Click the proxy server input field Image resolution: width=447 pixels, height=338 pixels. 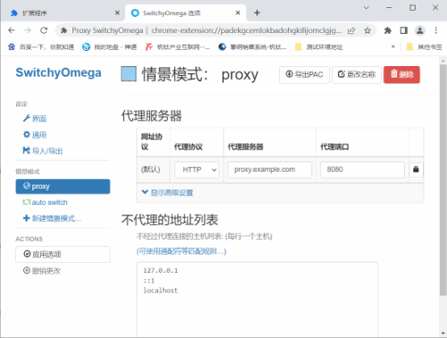click(270, 170)
